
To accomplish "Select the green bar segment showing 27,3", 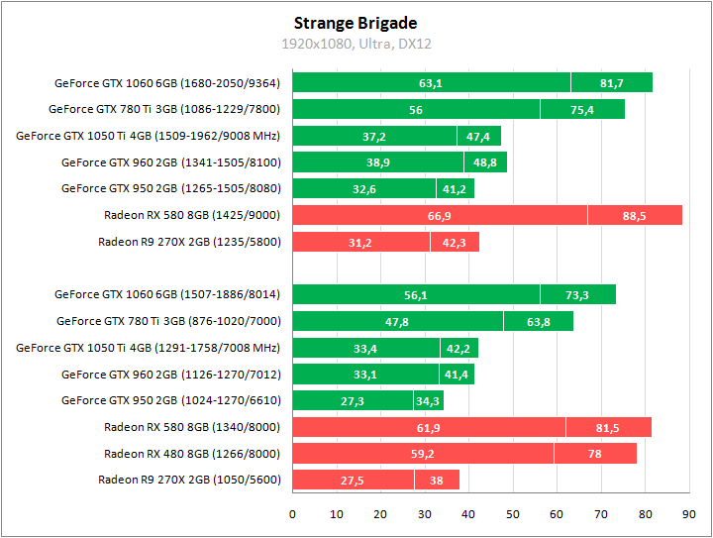I will 353,400.
